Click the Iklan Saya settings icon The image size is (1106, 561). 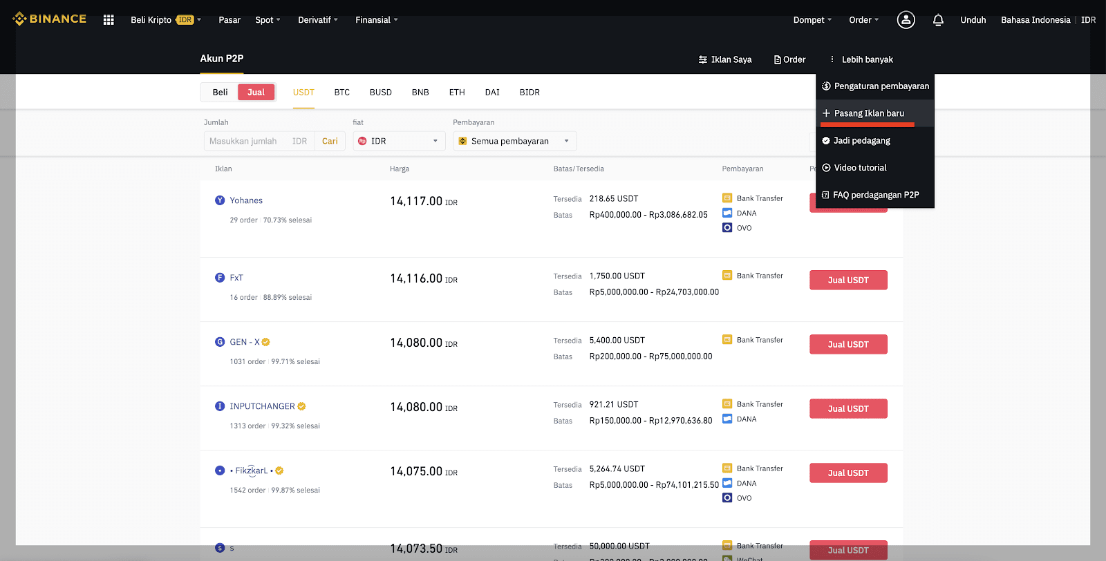[x=702, y=59]
